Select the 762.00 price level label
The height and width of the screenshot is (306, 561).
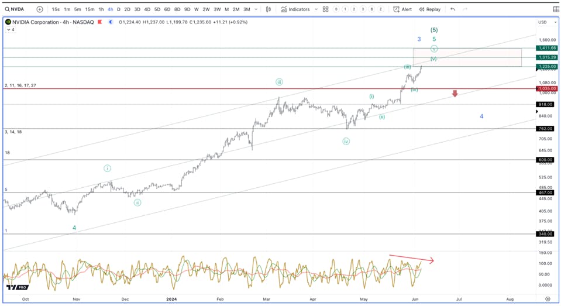click(x=545, y=129)
